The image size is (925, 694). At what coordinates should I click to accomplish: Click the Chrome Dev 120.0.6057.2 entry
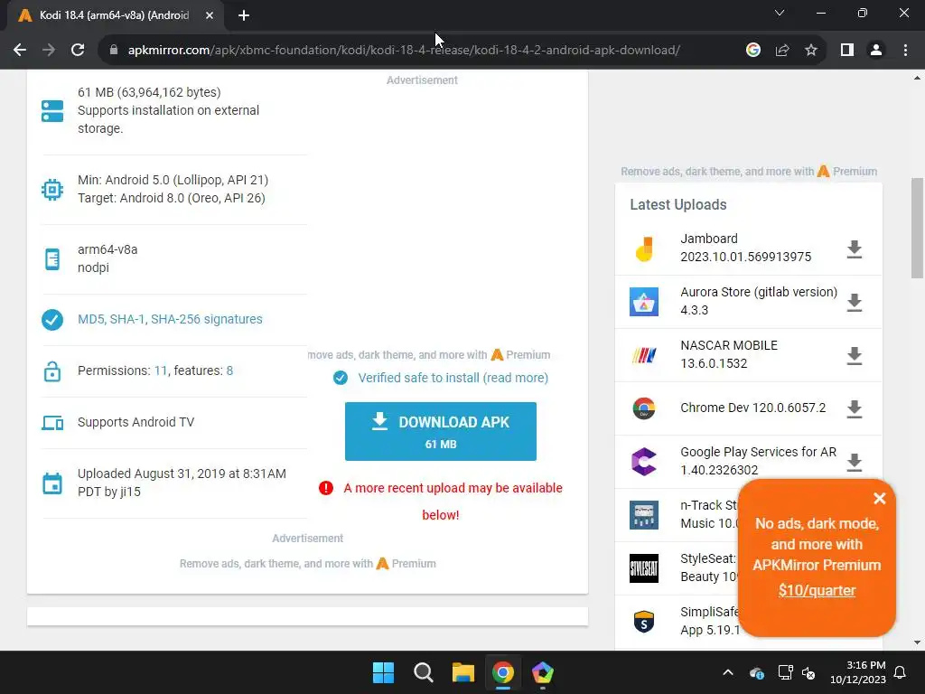pos(752,408)
